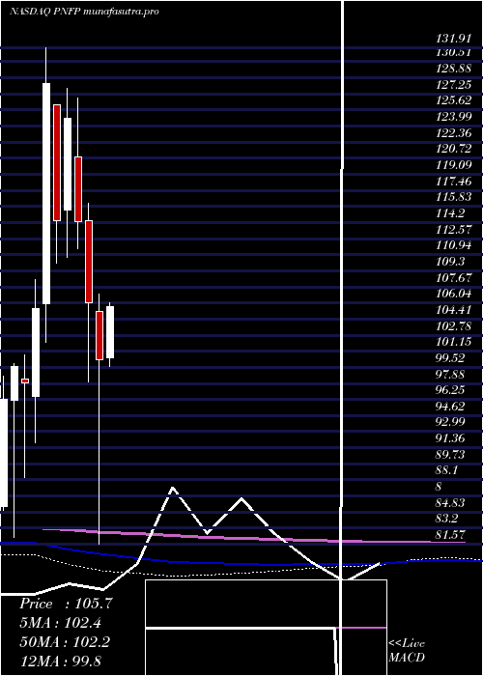Click the 112.57 price axis label
This screenshot has width=483, height=676.
coord(453,230)
